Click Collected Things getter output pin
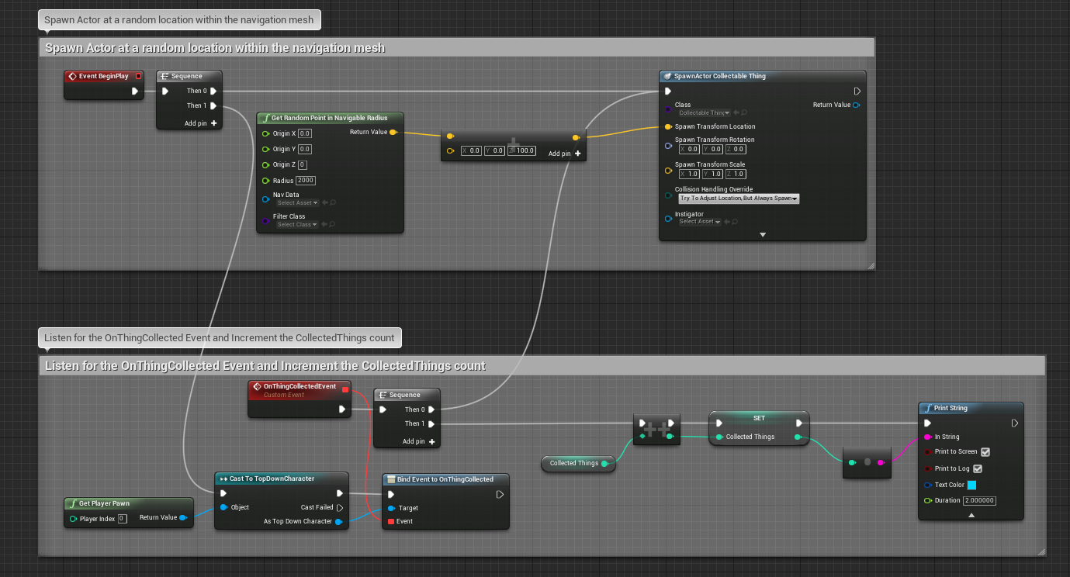This screenshot has height=577, width=1070. coord(604,463)
